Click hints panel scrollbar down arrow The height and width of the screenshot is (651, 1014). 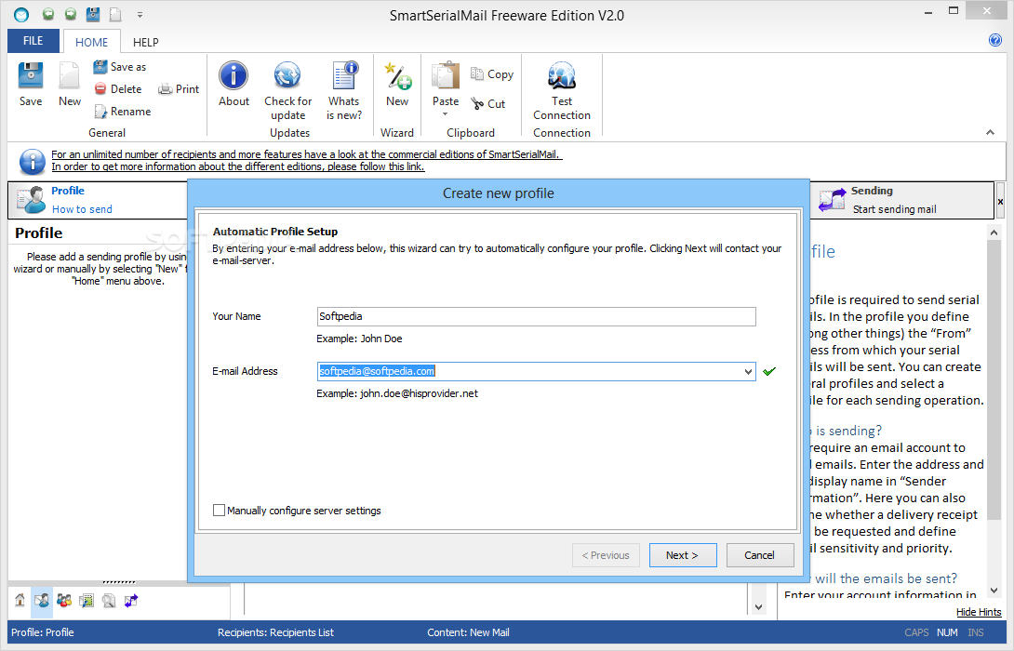pos(994,591)
